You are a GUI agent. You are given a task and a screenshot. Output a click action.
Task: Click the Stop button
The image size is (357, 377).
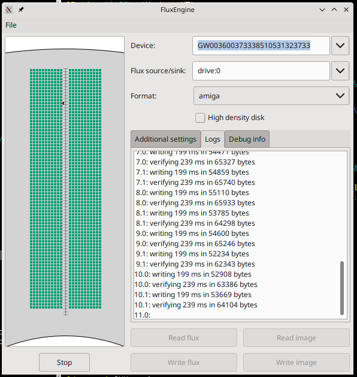point(64,363)
